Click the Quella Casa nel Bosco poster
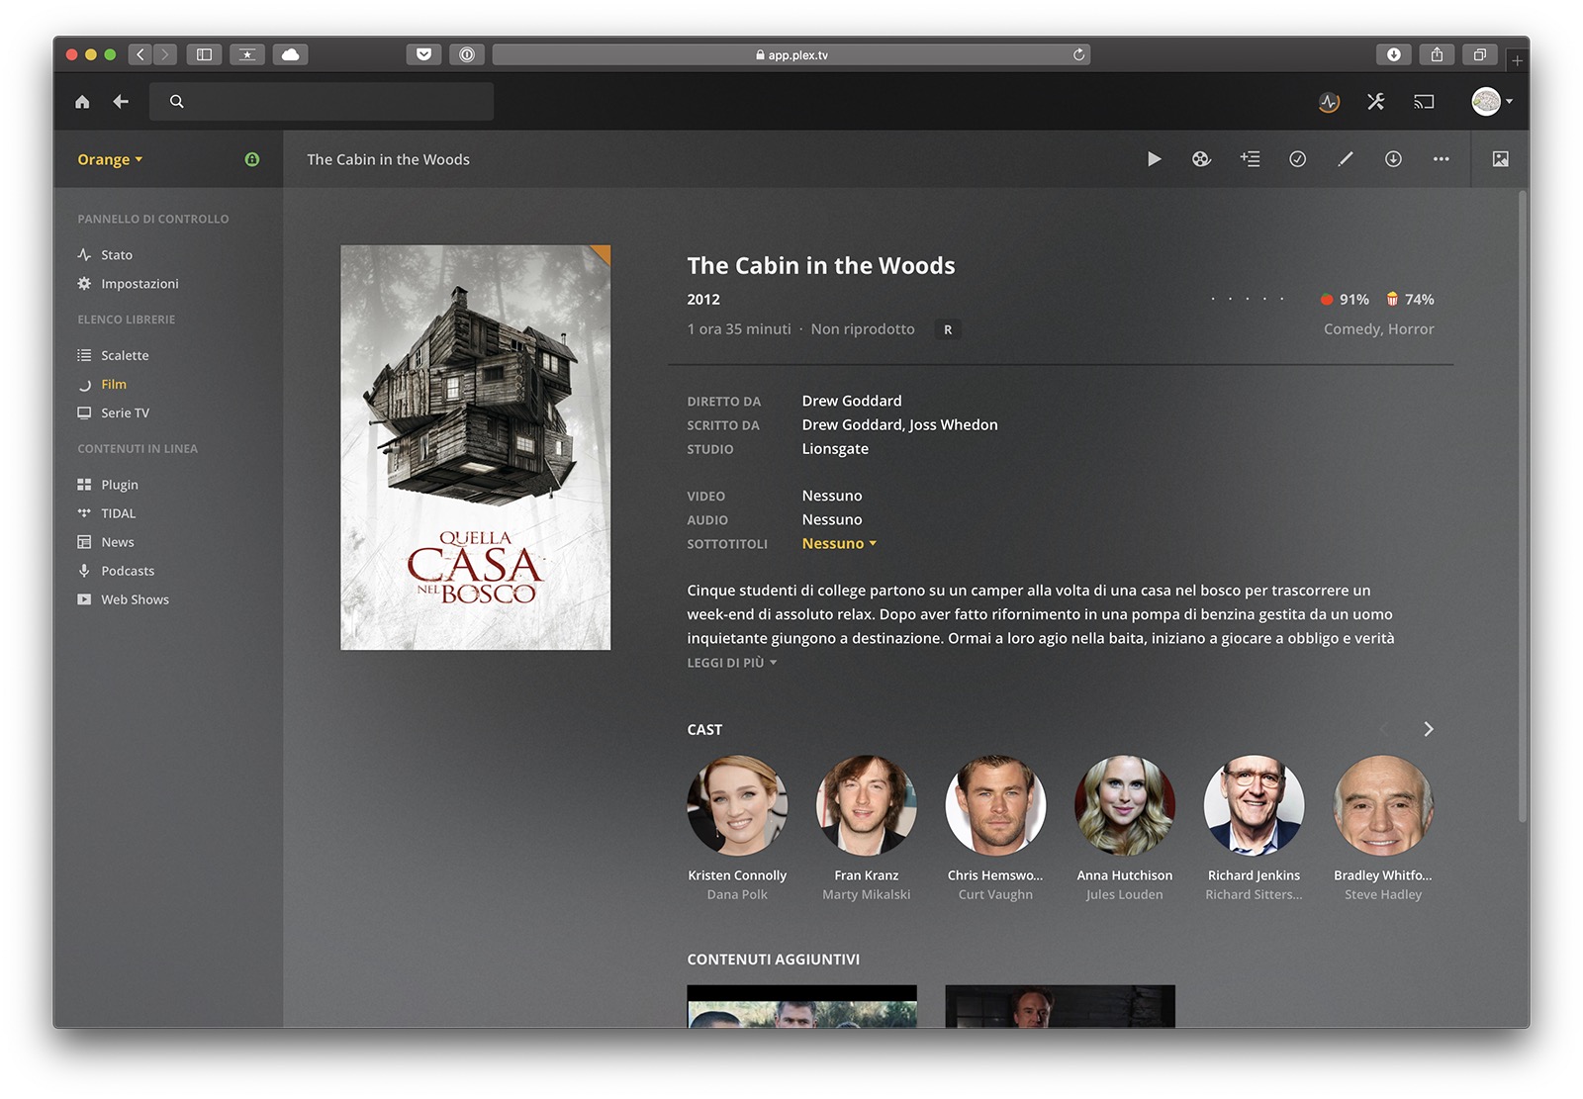The height and width of the screenshot is (1099, 1583). [476, 447]
